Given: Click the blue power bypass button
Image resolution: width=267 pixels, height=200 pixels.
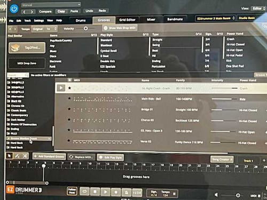Looking at the screenshot, I should (x=14, y=9).
